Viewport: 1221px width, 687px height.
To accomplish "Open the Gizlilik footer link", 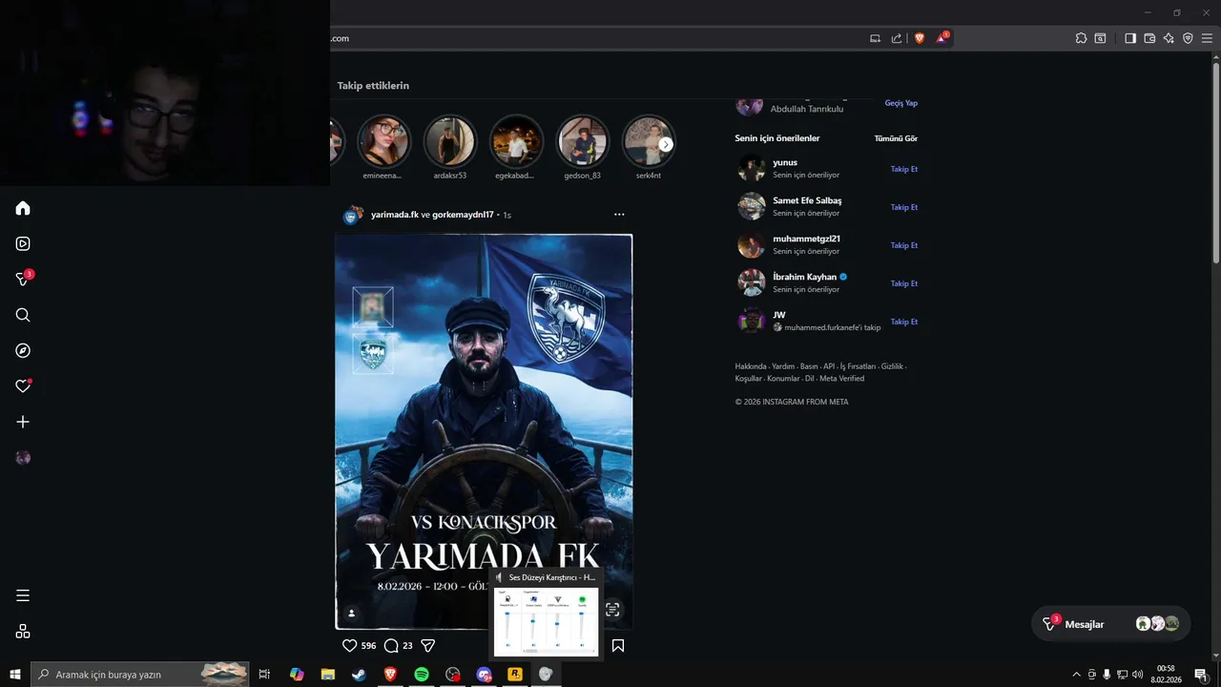I will click(892, 366).
